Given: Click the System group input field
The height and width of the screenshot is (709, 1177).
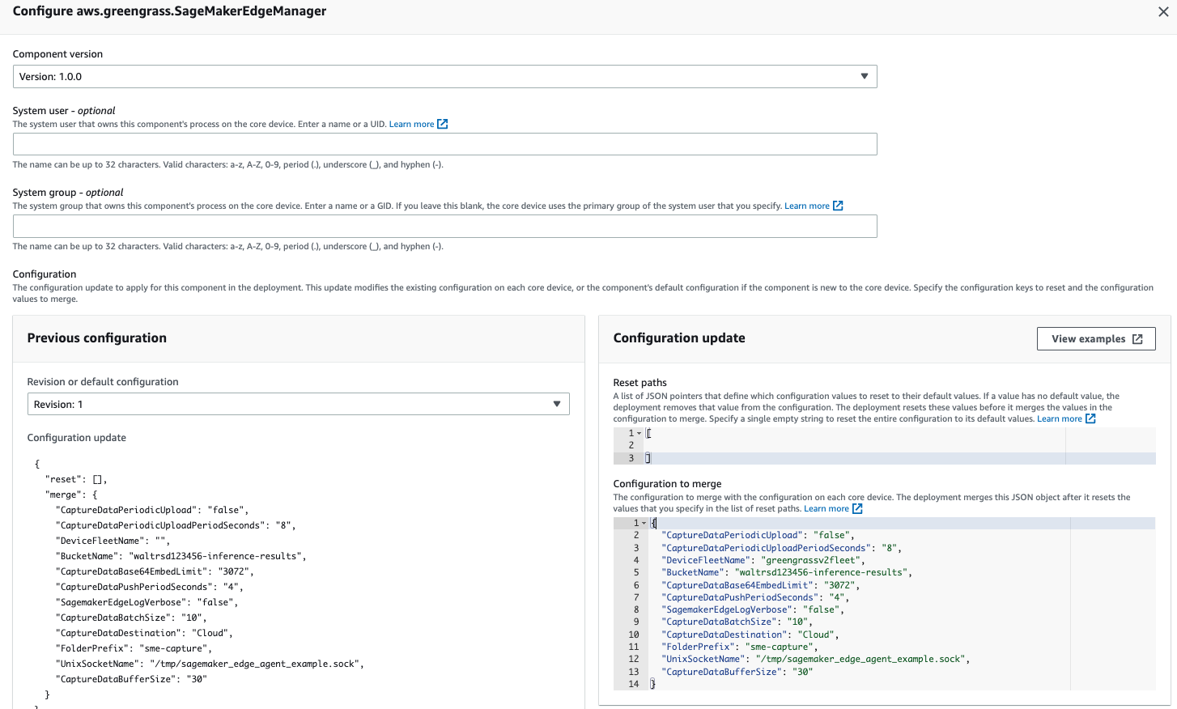Looking at the screenshot, I should [444, 226].
